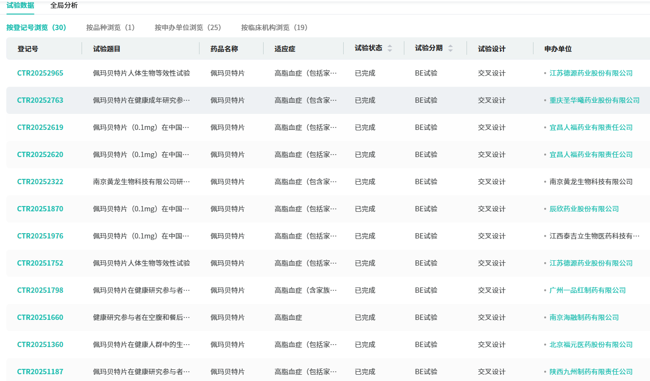Screen dimensions: 650x381
Task: Click the CTR20251187 link
Action: point(40,372)
